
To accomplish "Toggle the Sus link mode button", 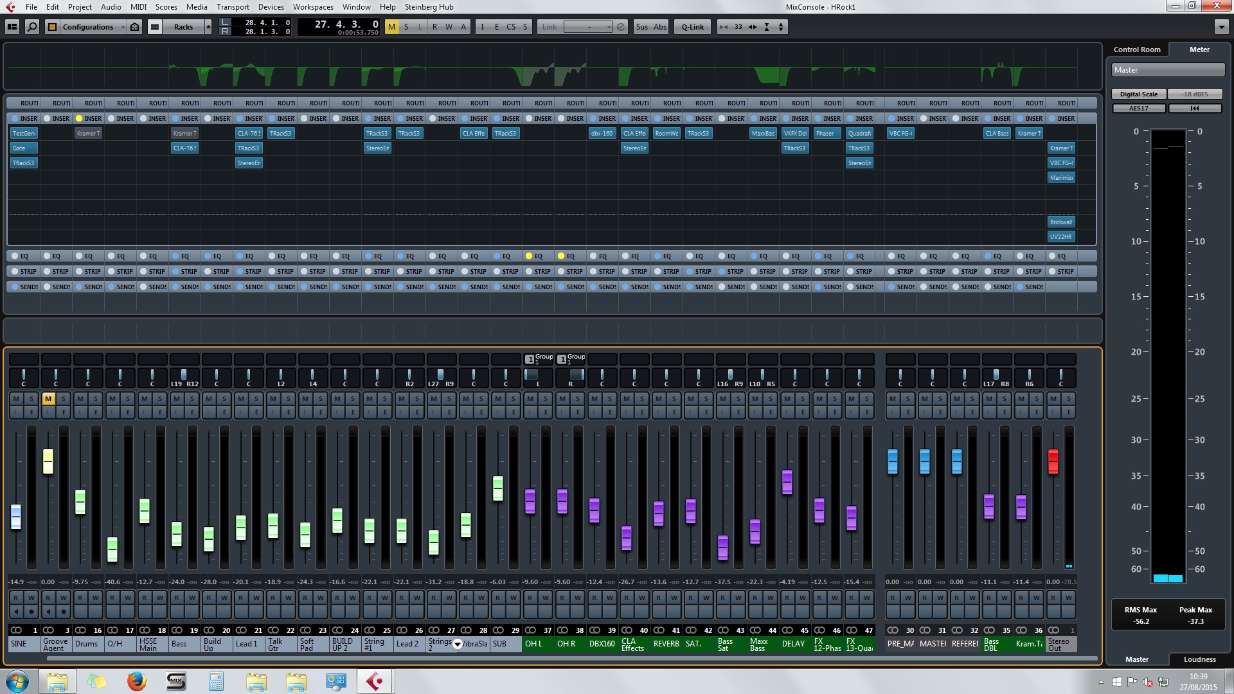I will [641, 26].
